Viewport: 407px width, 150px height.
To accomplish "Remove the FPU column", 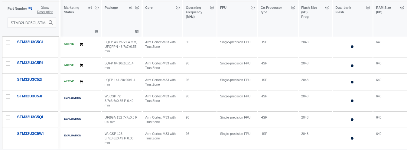I will [252, 8].
